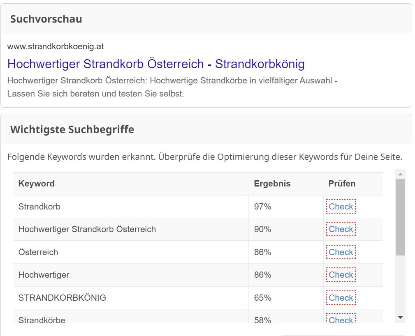Select the Strandkorb keyword cell
Viewport: 415px width, 336px height.
131,207
